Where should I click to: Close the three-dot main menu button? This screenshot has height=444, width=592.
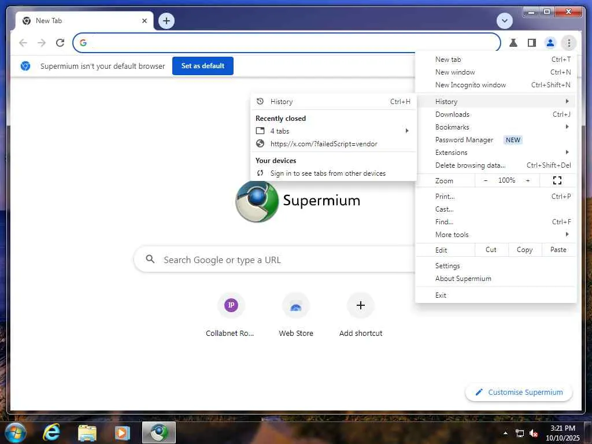pyautogui.click(x=569, y=43)
